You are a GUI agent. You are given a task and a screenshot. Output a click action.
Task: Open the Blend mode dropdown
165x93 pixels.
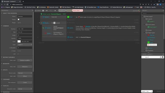(x=25, y=73)
